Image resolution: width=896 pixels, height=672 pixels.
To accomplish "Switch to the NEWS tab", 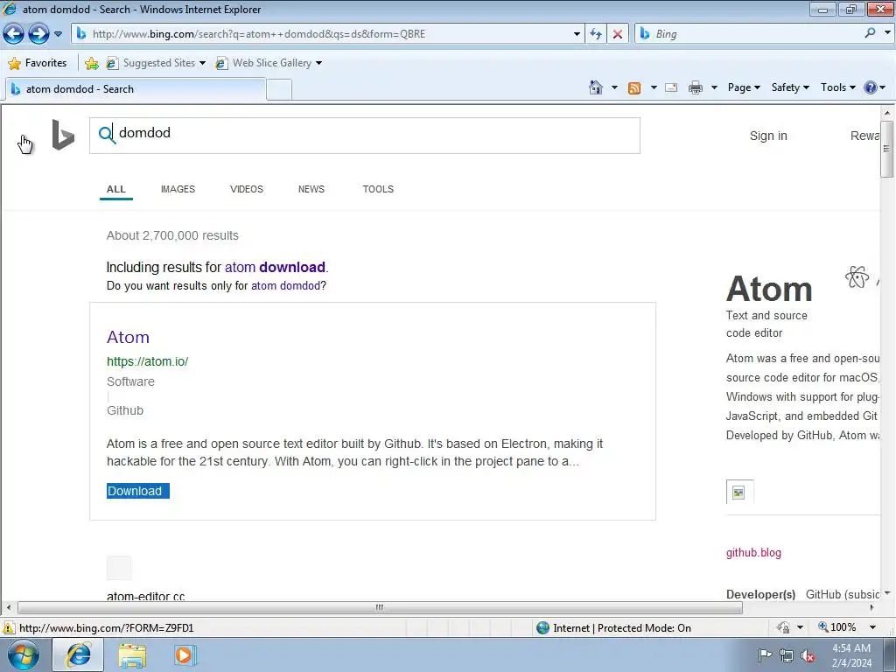I will click(311, 189).
